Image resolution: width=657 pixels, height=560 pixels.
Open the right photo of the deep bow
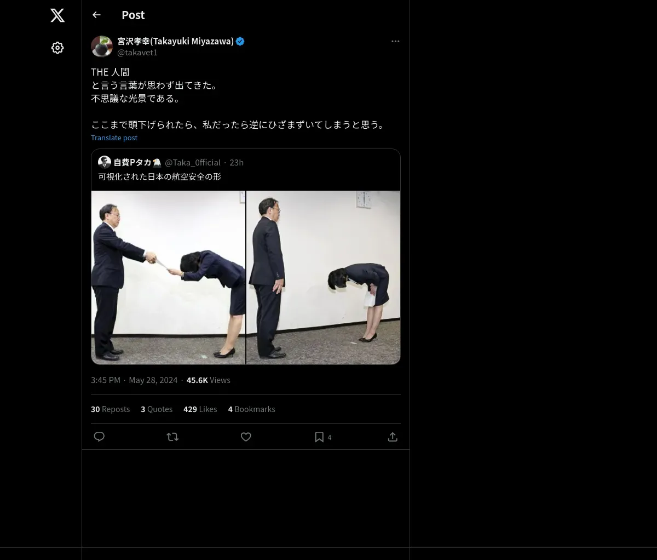click(x=324, y=277)
